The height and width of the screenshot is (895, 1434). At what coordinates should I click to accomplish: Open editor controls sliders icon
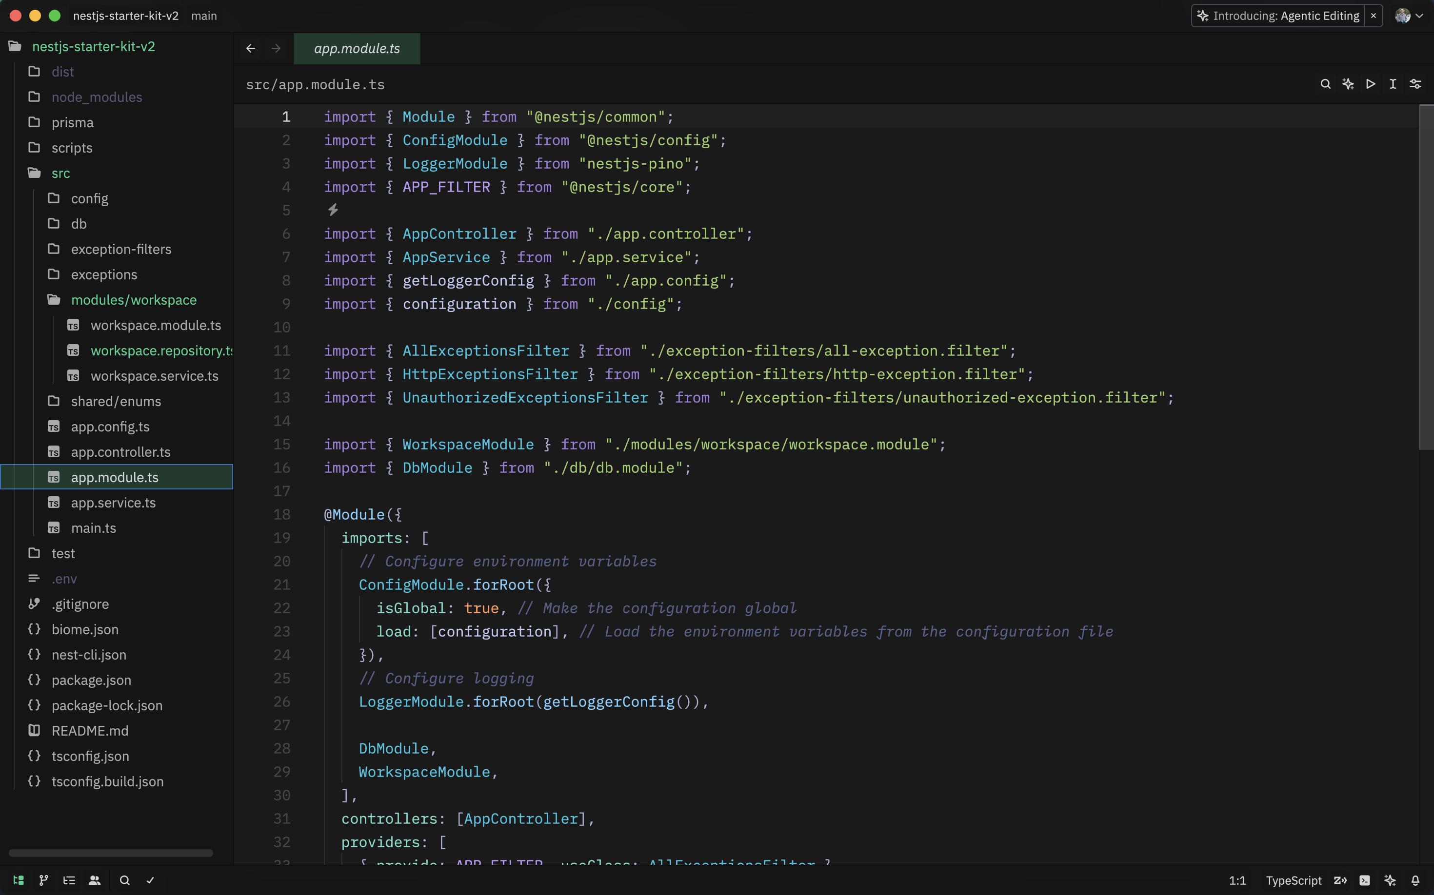pos(1415,84)
